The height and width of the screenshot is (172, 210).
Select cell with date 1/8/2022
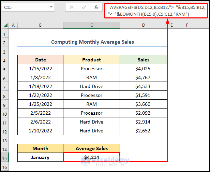pyautogui.click(x=40, y=77)
